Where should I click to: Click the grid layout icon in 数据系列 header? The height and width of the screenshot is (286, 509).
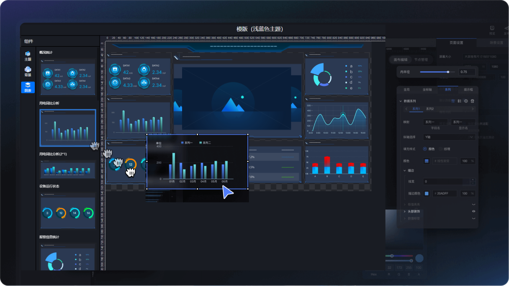coord(453,101)
